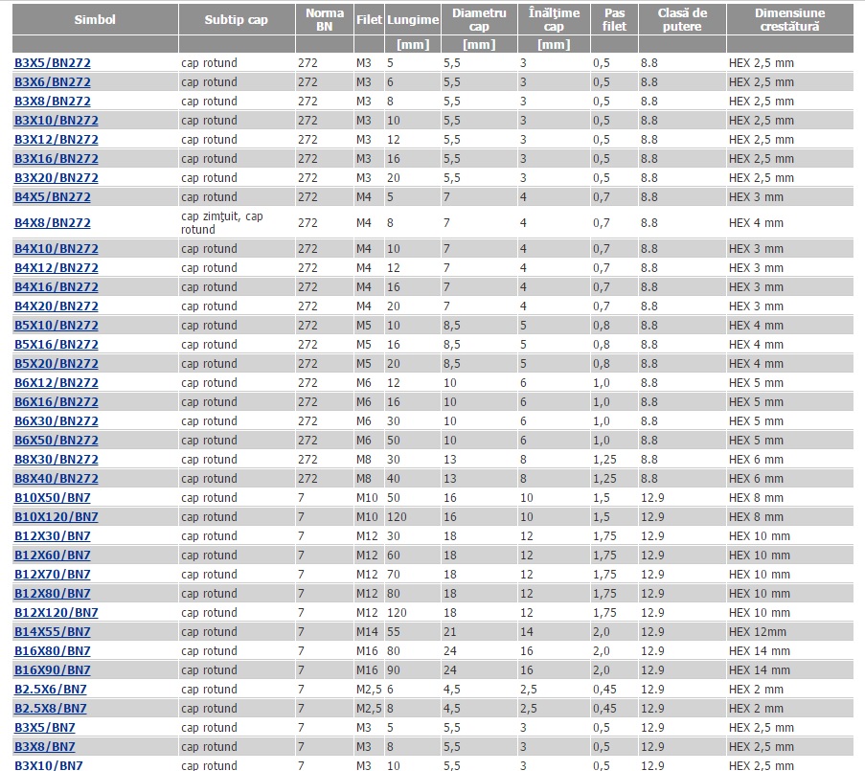Open the B2.5X6/BN7 product link
The height and width of the screenshot is (771, 865).
coord(51,690)
